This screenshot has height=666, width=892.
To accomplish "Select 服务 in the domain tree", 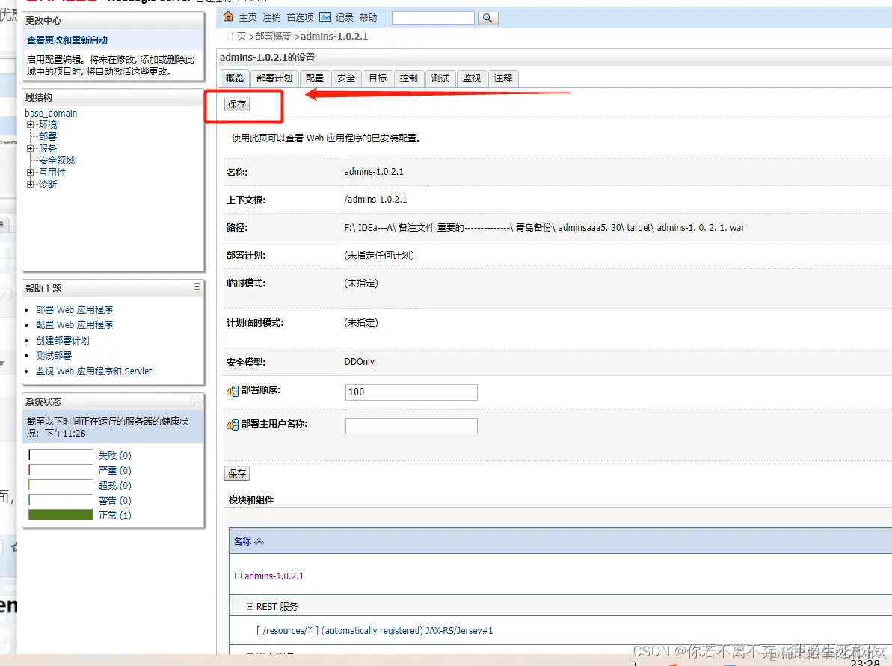I will (48, 149).
